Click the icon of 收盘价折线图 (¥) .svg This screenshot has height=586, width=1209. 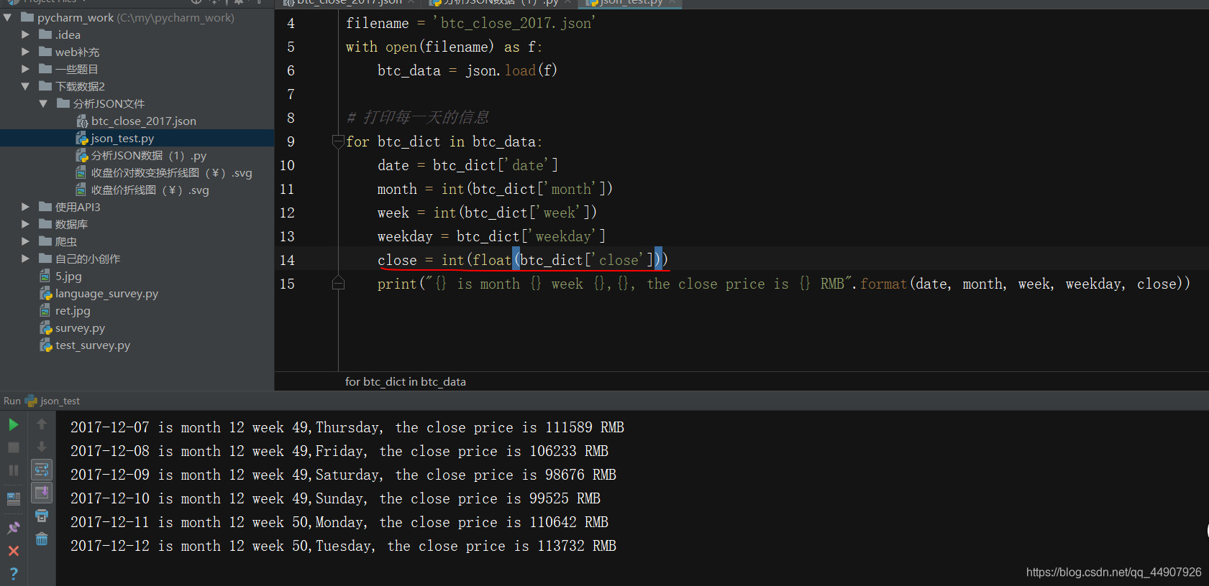click(x=81, y=190)
